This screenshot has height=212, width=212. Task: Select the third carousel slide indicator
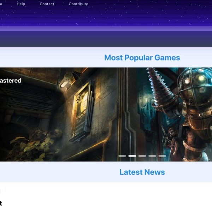pyautogui.click(x=142, y=156)
